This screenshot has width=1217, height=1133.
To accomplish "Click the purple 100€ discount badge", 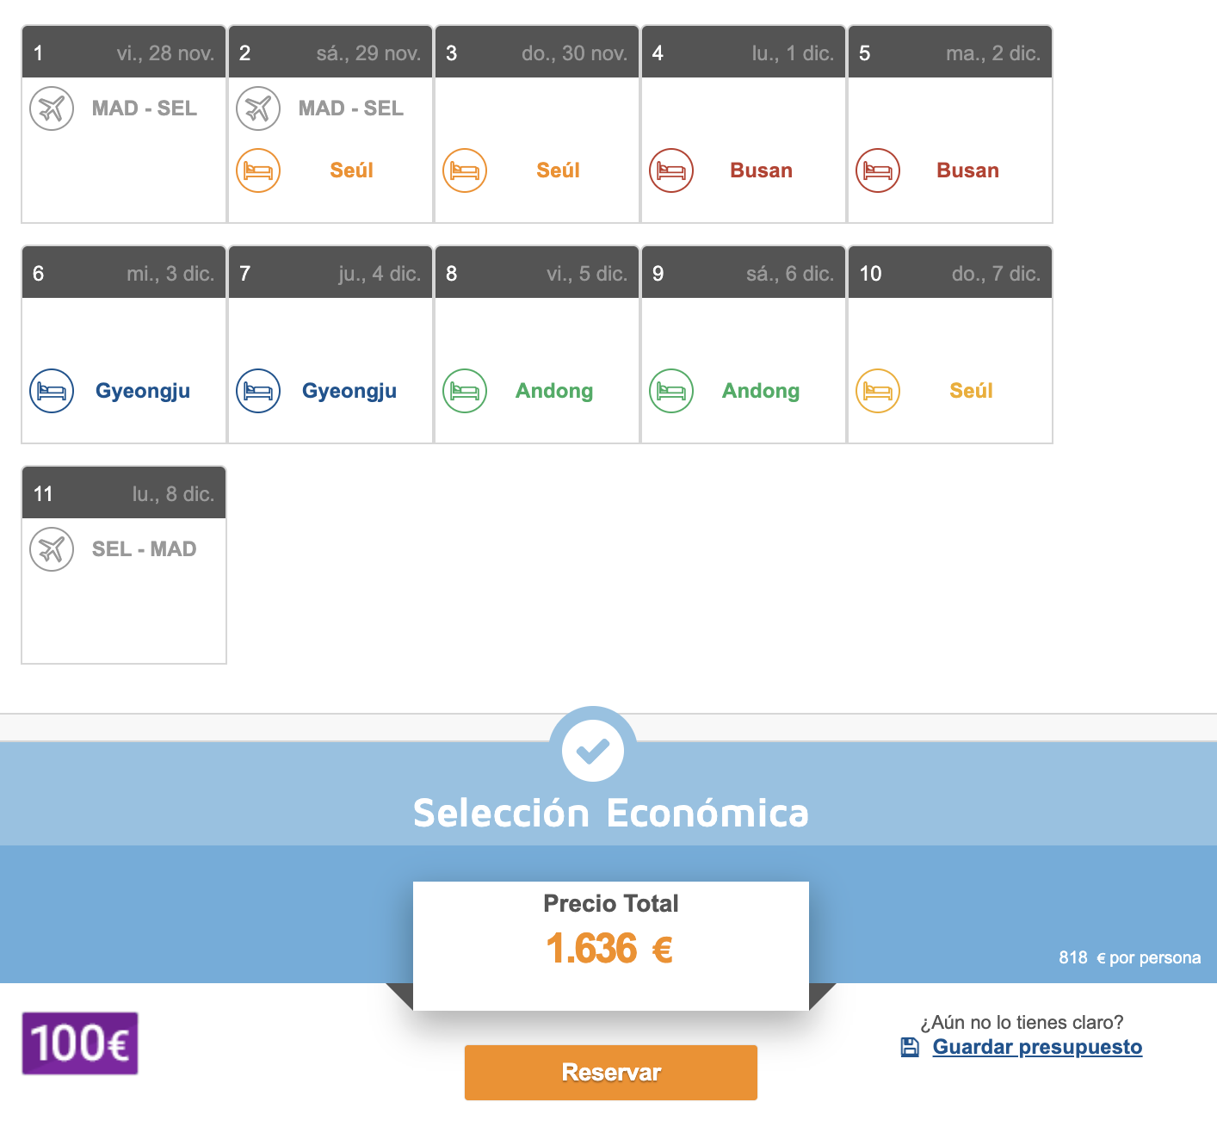I will coord(80,1043).
